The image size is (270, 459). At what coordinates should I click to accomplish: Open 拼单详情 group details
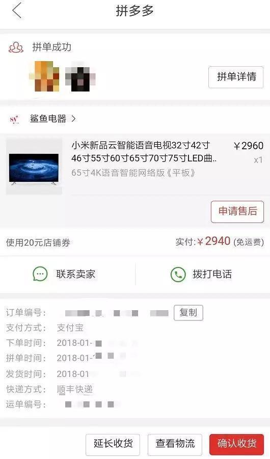[x=236, y=77]
